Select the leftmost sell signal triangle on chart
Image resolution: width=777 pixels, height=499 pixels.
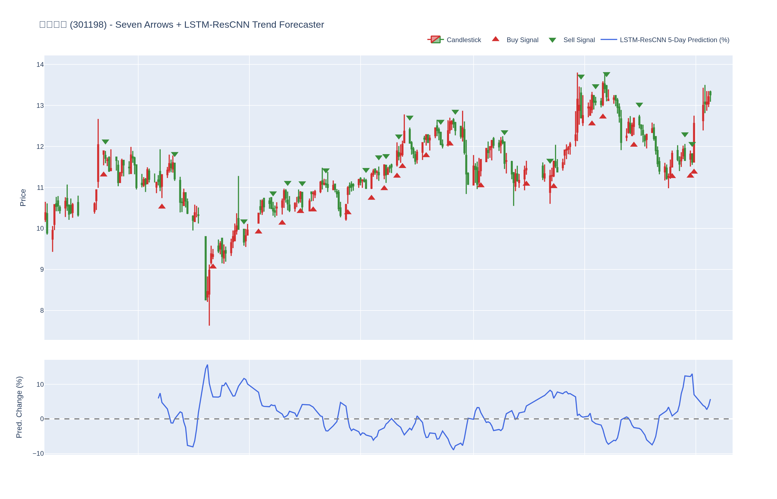point(105,142)
